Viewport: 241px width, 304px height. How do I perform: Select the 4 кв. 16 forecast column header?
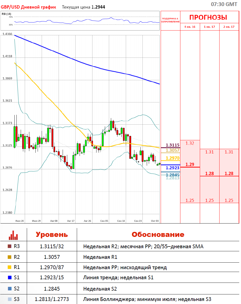pyautogui.click(x=190, y=27)
